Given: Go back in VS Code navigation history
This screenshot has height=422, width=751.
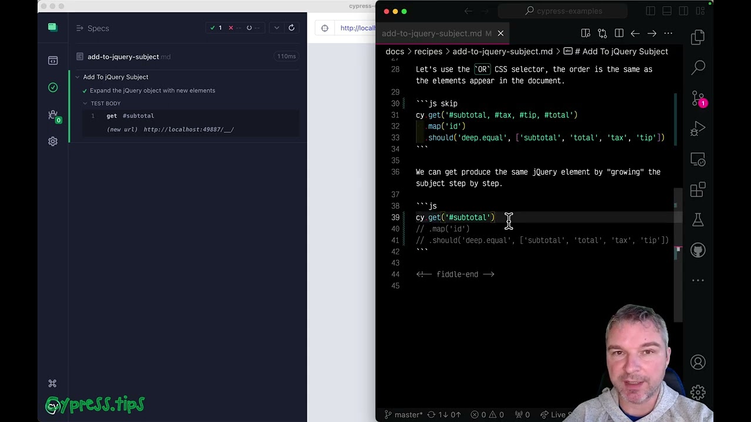Looking at the screenshot, I should coord(468,11).
